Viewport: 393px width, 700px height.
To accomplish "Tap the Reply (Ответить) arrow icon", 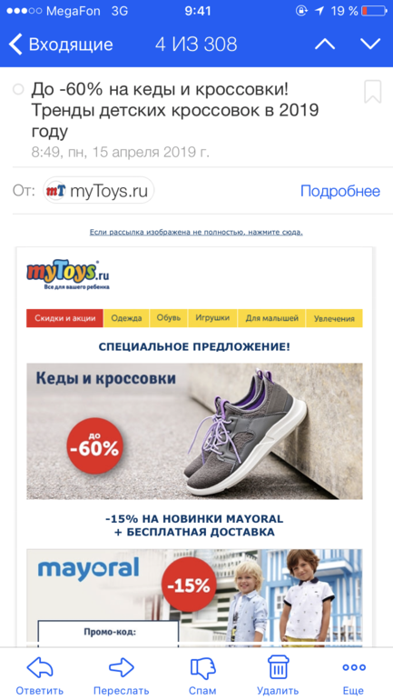I will click(x=40, y=668).
